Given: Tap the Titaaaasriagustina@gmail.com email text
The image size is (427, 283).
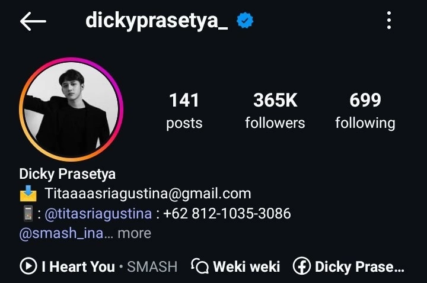Looking at the screenshot, I should 148,194.
